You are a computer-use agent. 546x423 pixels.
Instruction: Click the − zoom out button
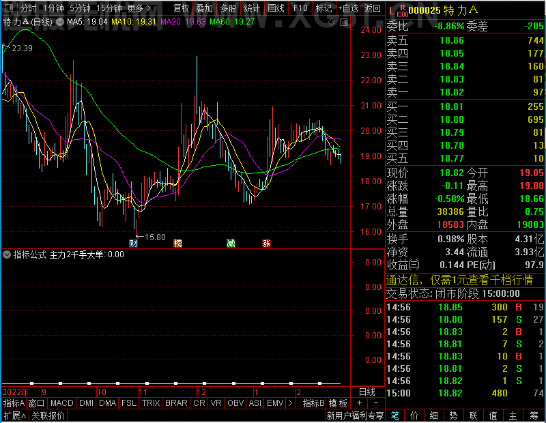376,403
